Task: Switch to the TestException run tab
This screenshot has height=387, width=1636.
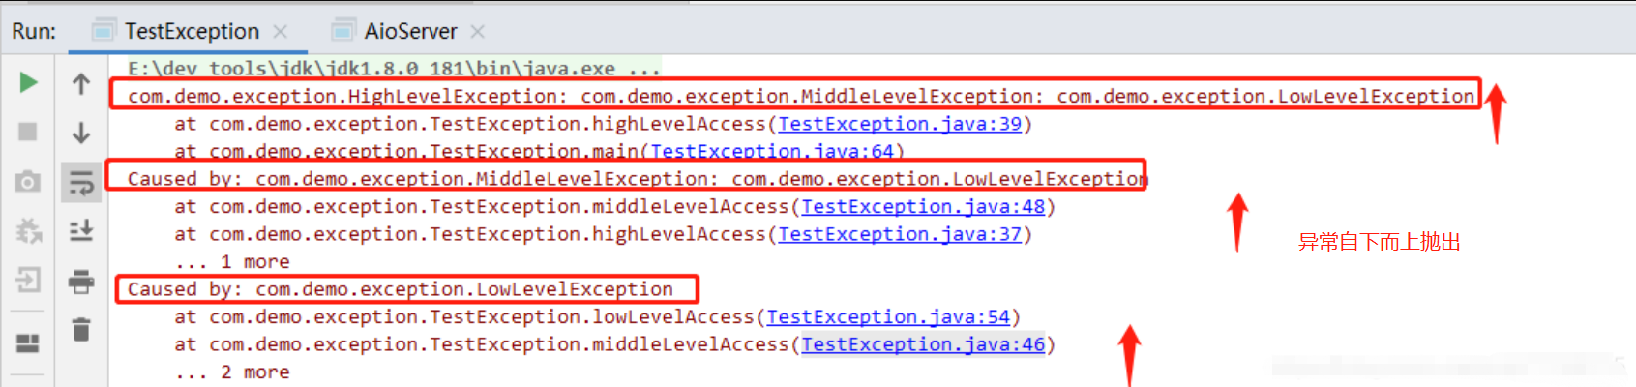Action: [x=192, y=31]
